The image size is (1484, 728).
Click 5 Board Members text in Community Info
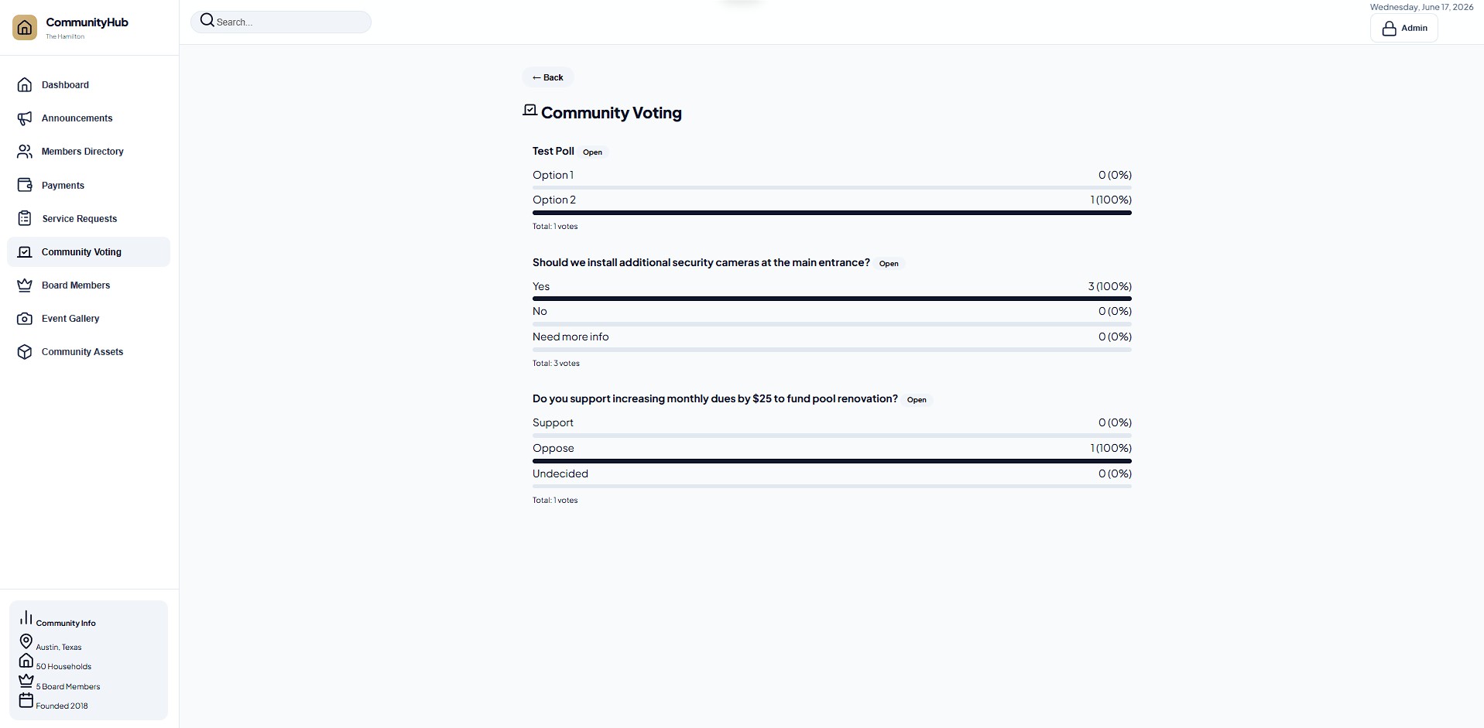point(68,687)
